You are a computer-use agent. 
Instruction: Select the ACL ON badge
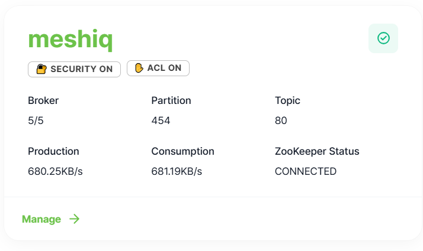pos(158,68)
